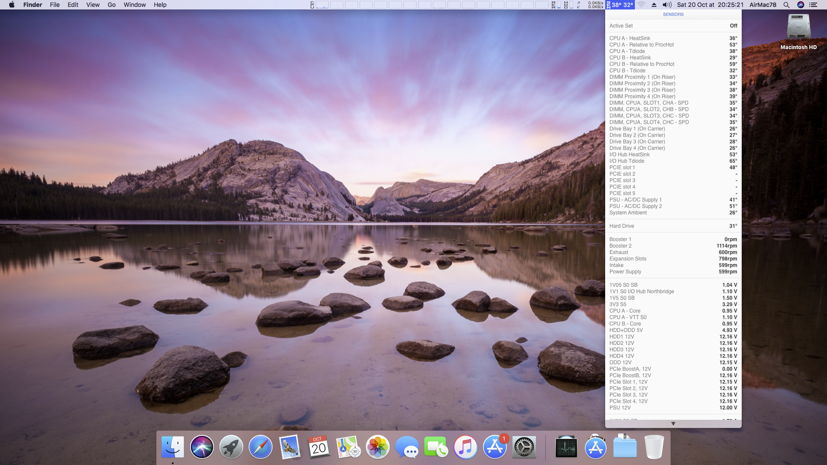Open iTunes from the Dock
The width and height of the screenshot is (827, 465).
tap(465, 447)
